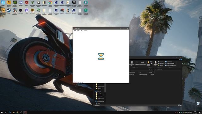This screenshot has width=202, height=114.
Task: Launch Viber from the desktop
Action: coord(27,10)
